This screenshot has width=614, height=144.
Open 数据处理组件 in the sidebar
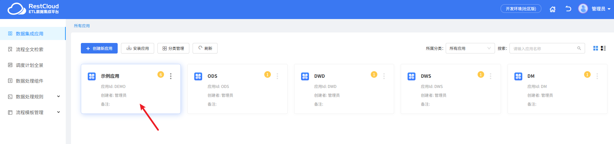33,81
